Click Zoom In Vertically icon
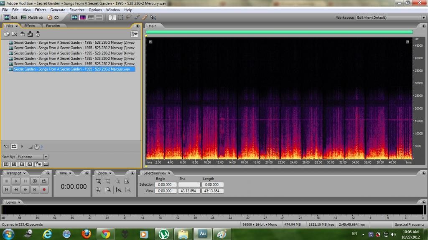The width and height of the screenshot is (428, 240). 118,189
